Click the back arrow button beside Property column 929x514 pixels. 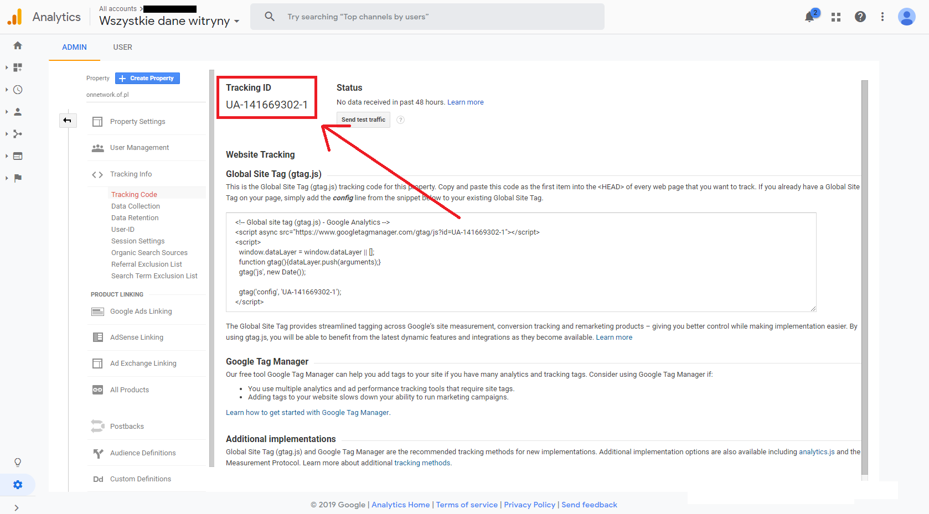pyautogui.click(x=68, y=120)
